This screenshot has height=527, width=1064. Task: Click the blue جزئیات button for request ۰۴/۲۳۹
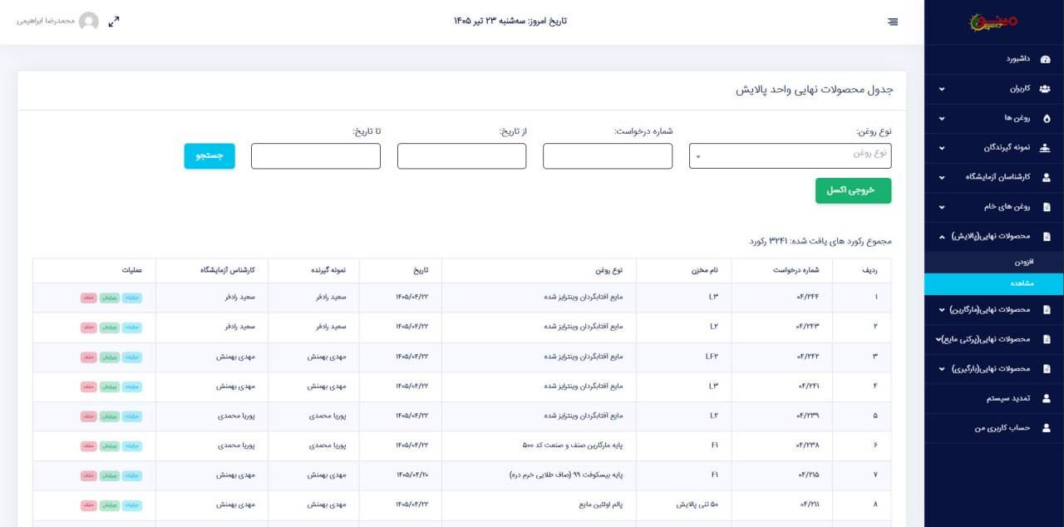[132, 416]
